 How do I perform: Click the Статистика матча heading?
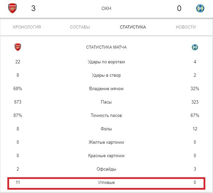coord(106,47)
